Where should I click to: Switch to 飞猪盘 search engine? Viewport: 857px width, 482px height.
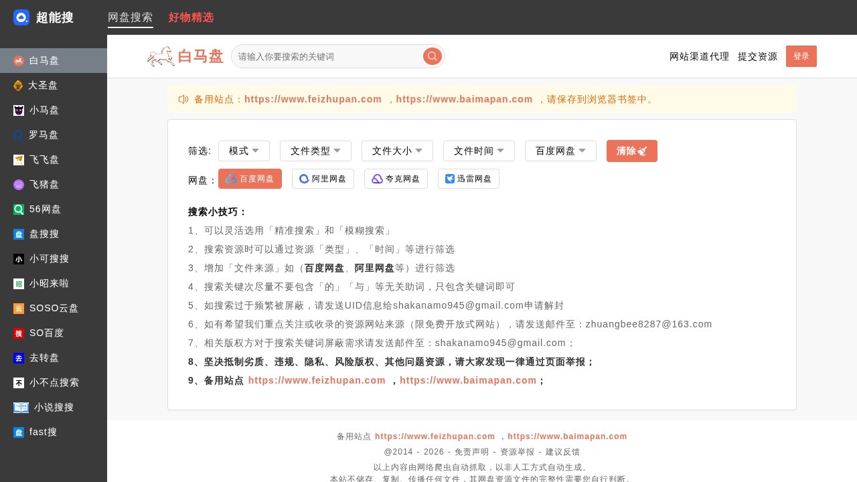[42, 184]
